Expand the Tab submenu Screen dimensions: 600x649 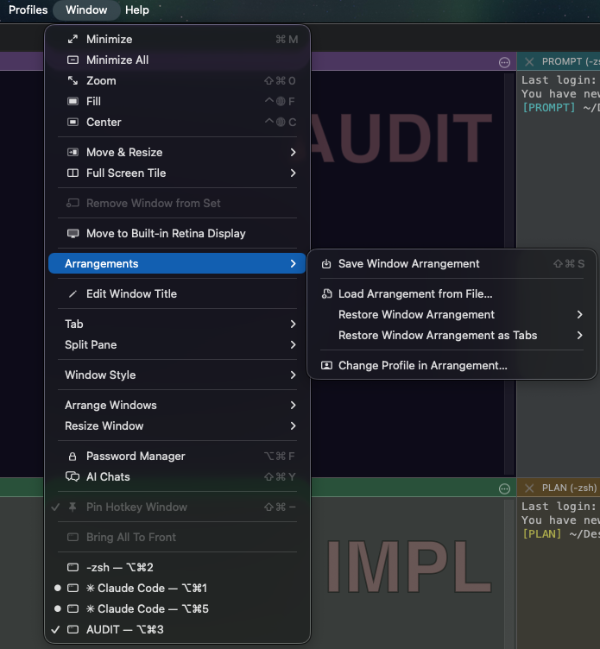(177, 324)
